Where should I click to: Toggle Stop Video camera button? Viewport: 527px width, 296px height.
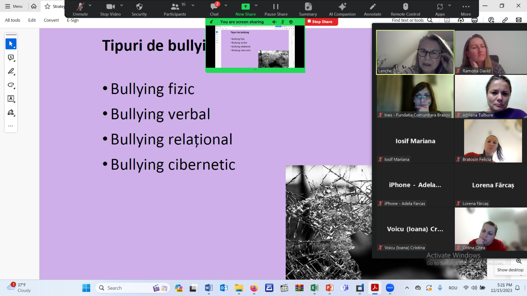pos(110,9)
